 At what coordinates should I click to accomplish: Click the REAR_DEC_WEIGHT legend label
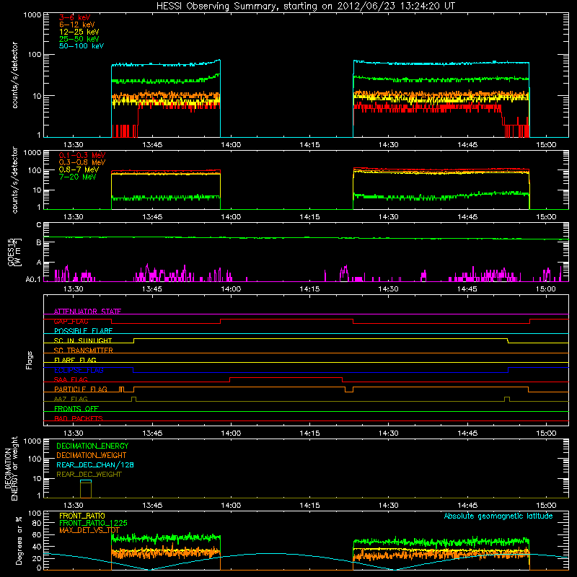(89, 475)
